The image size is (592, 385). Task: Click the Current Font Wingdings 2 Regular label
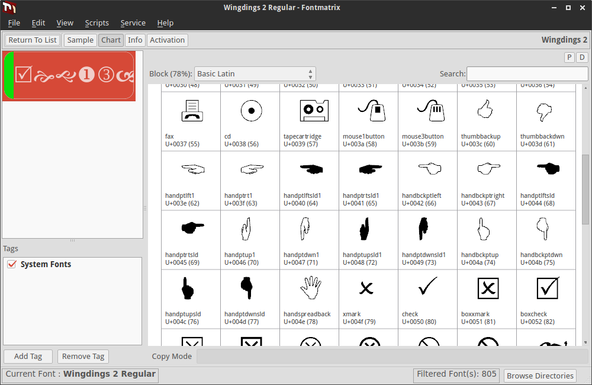[x=81, y=374]
